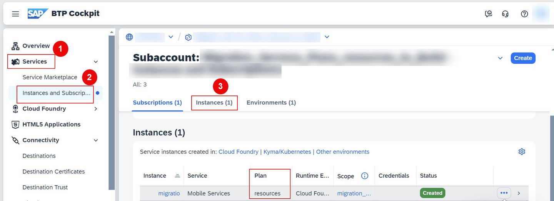Collapse the Connectivity section chevron
Viewport: 554px width, 201px height.
click(x=96, y=140)
